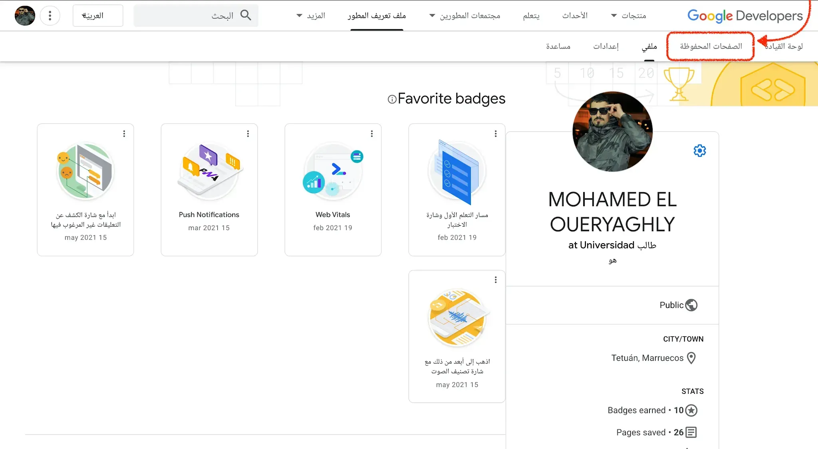This screenshot has width=818, height=449.
Task: Click the blue checklist learning-path badge image
Action: click(457, 172)
